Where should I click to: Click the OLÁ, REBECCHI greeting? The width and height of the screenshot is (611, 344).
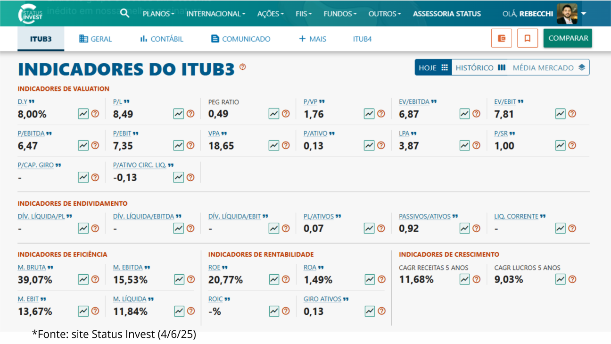point(528,14)
